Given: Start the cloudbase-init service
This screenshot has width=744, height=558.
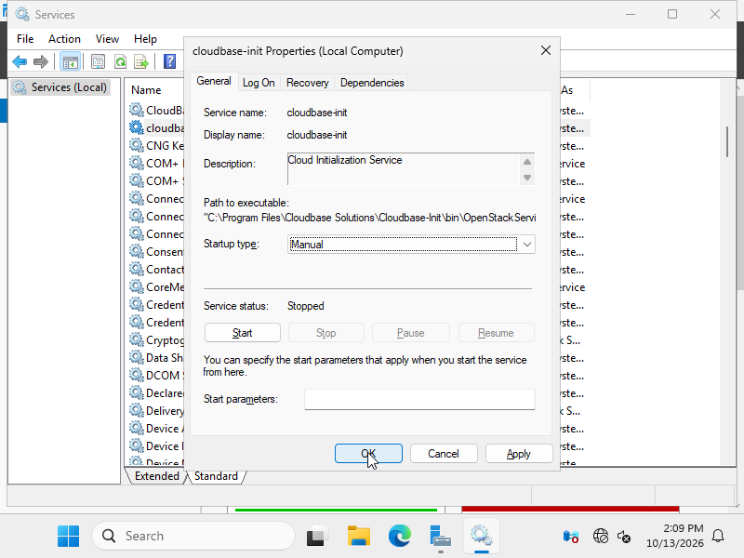Looking at the screenshot, I should pyautogui.click(x=243, y=333).
